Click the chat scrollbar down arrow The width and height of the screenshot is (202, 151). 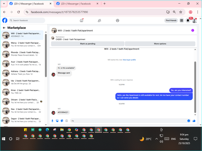(195, 115)
